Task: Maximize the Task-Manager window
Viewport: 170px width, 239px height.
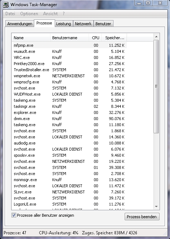Action: tap(148, 3)
